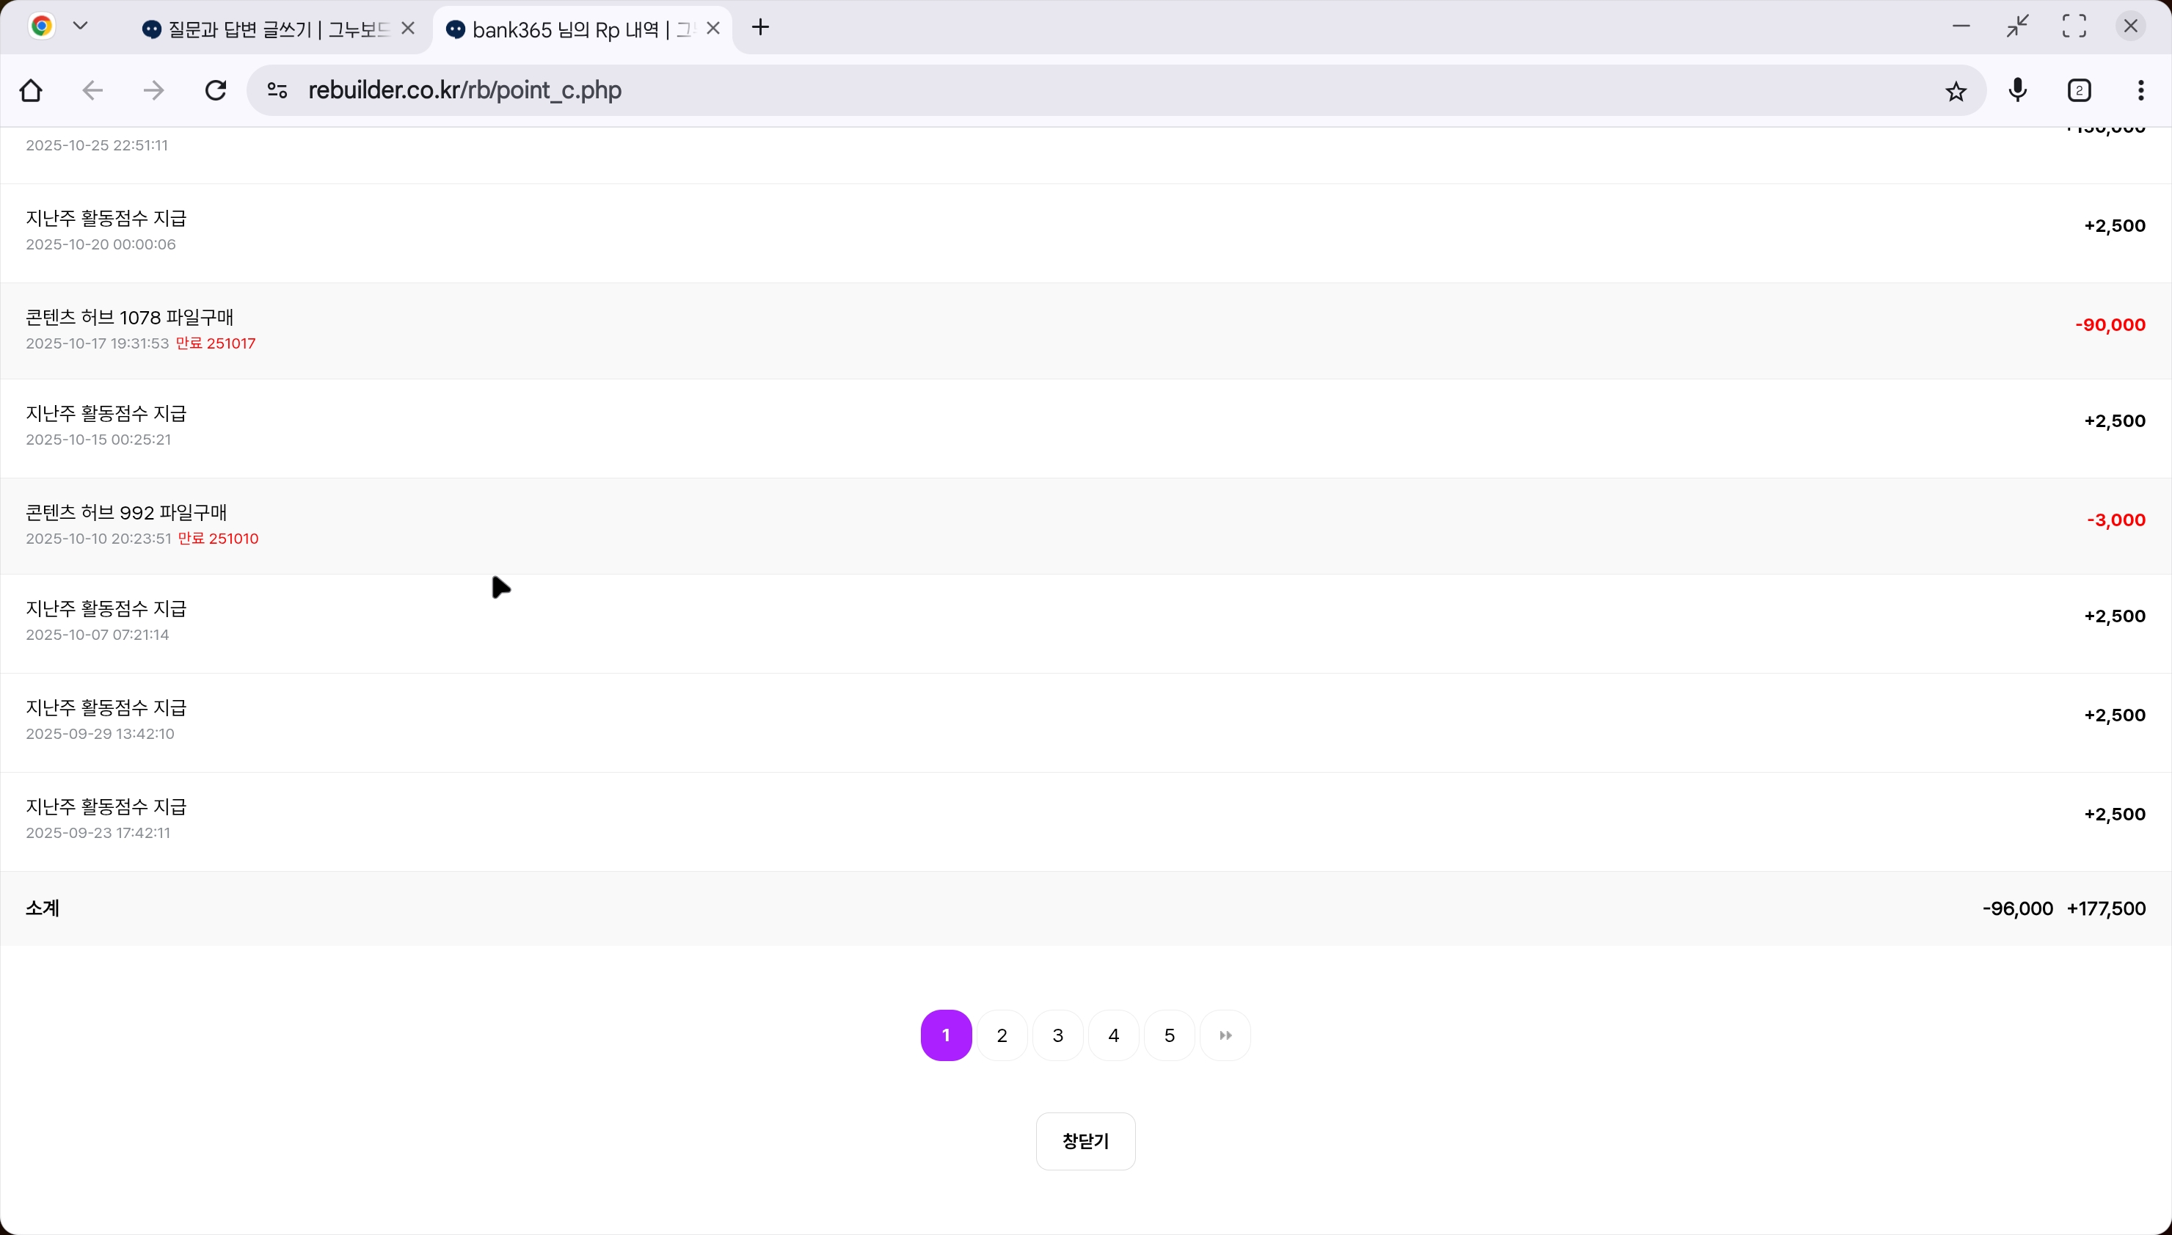View site info icon in address bar
The height and width of the screenshot is (1235, 2172).
(x=277, y=91)
